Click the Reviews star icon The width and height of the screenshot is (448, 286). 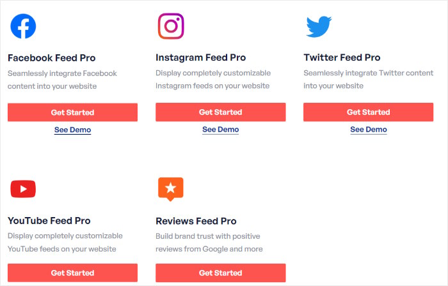(x=171, y=188)
